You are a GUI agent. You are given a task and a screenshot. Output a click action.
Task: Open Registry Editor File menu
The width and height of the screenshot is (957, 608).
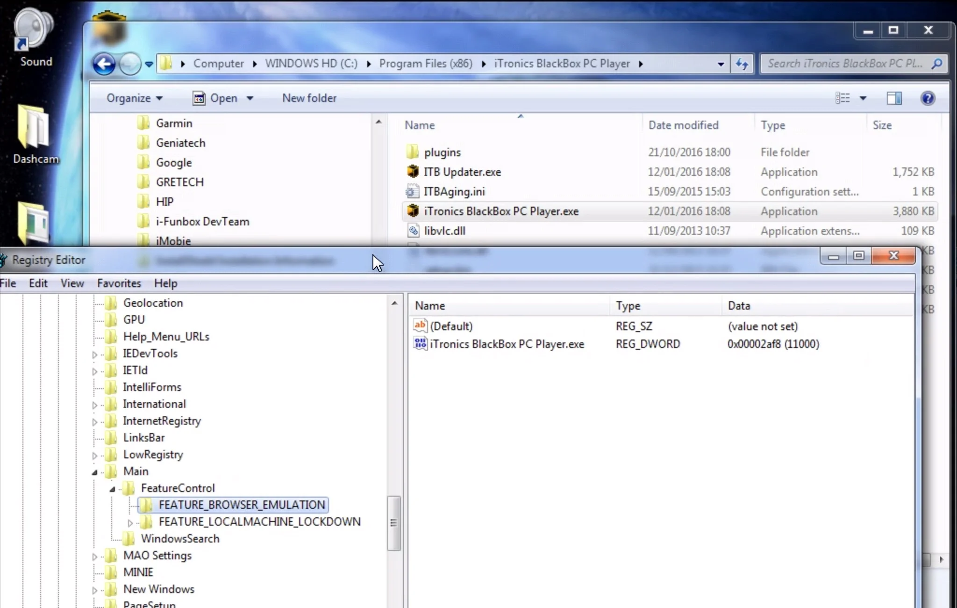(8, 283)
